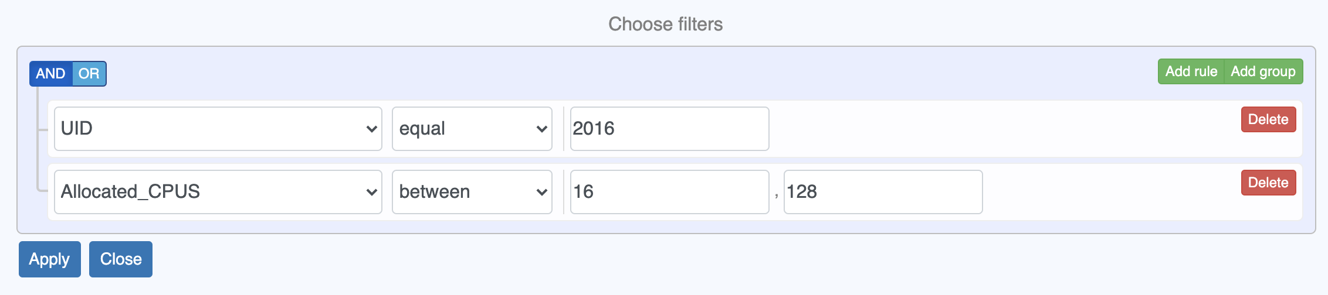Screen dimensions: 1328x295
Task: Click the chevron arrow on UID selector
Action: coord(371,129)
